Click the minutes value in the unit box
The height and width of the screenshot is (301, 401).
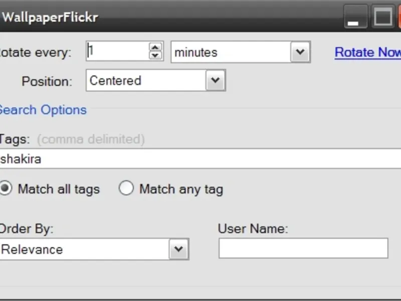[196, 52]
